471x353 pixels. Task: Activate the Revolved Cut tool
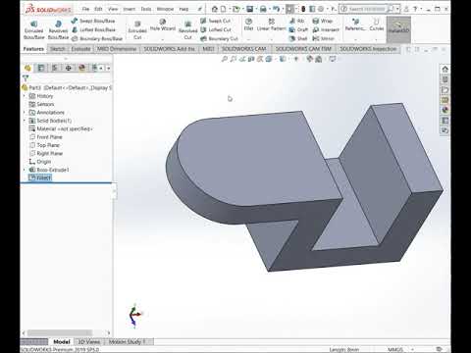[187, 29]
